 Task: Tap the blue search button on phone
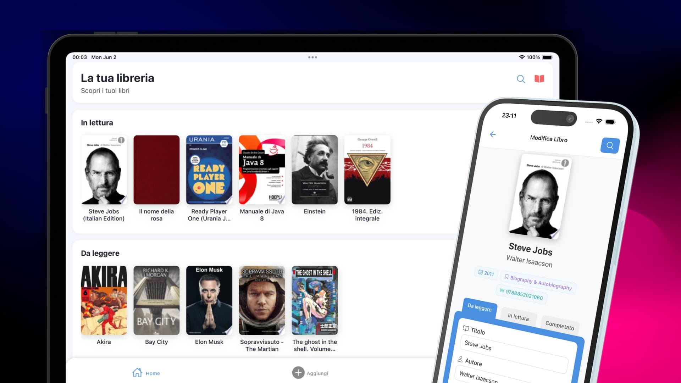(610, 145)
